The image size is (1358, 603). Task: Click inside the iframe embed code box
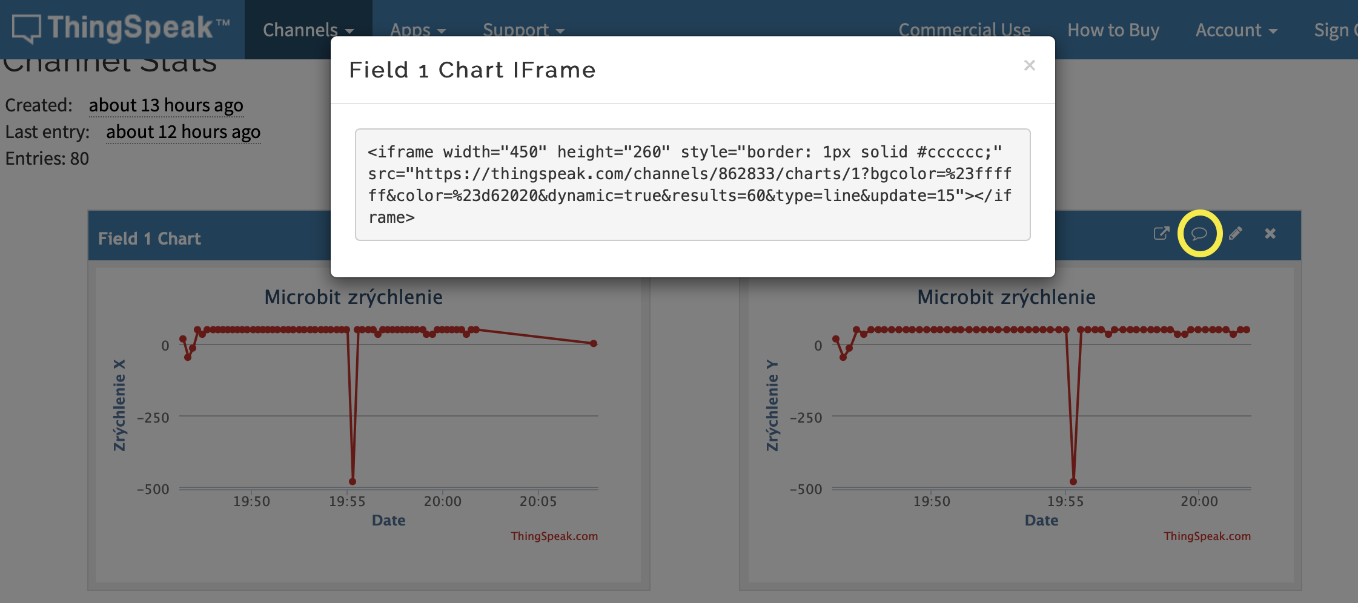pos(692,184)
